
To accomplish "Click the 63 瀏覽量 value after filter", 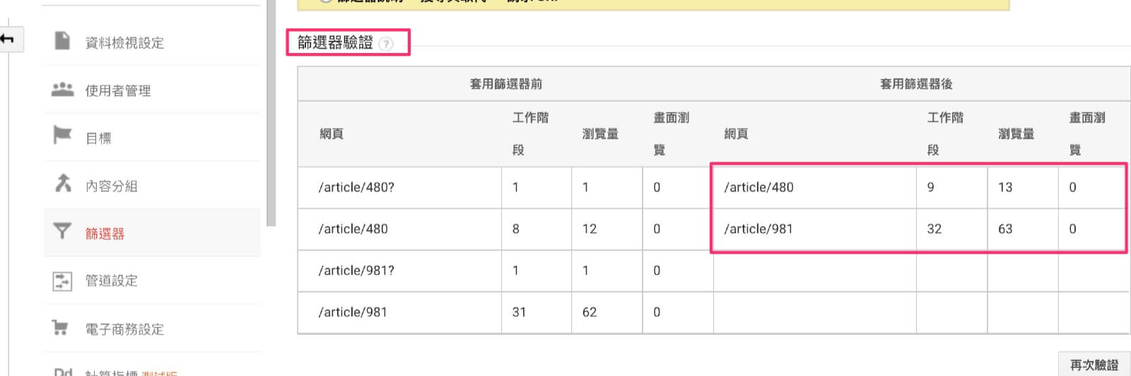I will coord(1005,229).
